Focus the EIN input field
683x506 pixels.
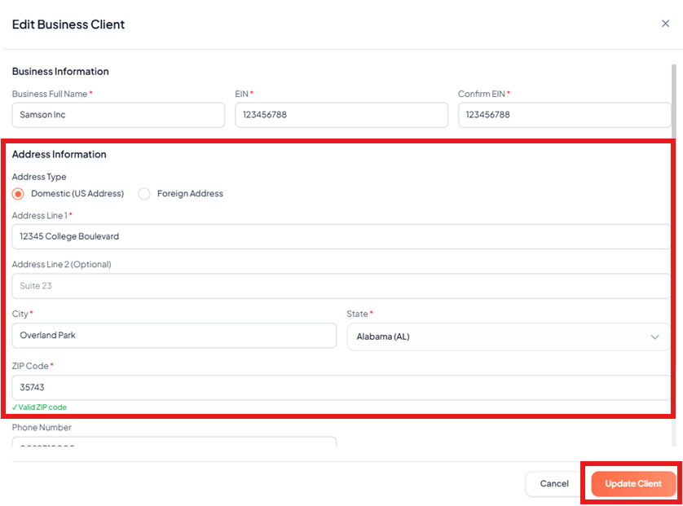pos(341,115)
